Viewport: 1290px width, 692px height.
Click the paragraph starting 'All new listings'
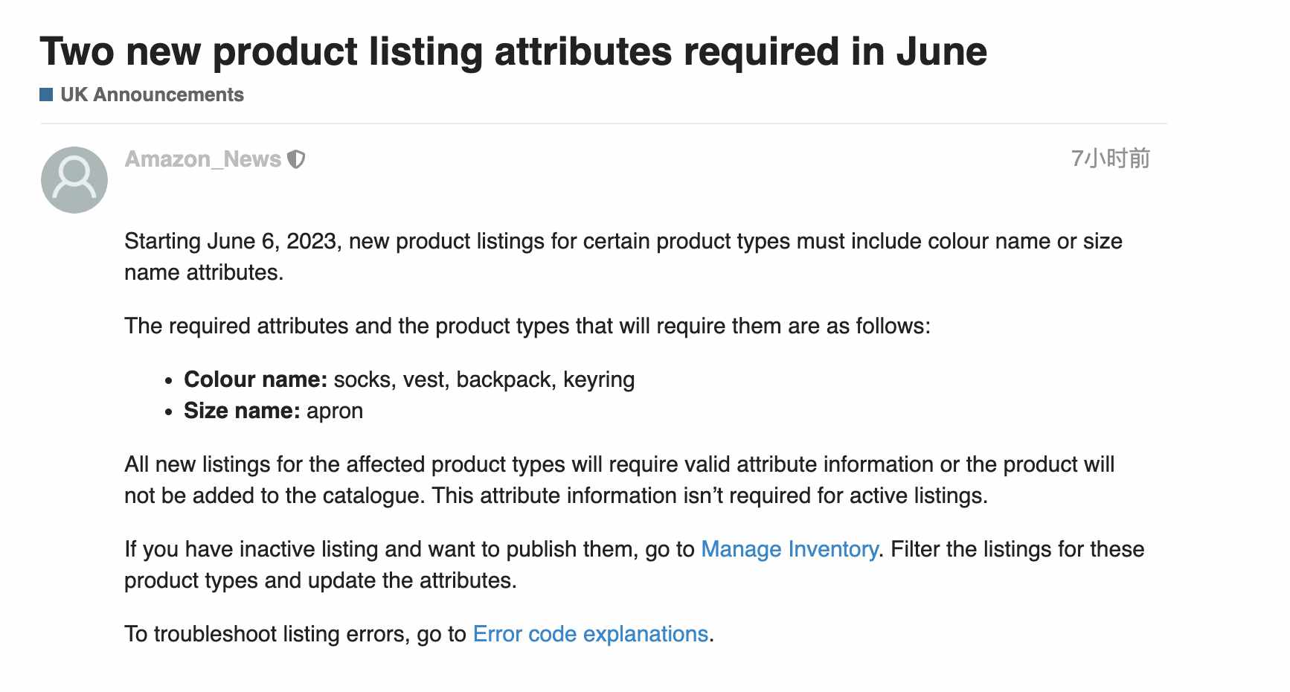point(620,480)
